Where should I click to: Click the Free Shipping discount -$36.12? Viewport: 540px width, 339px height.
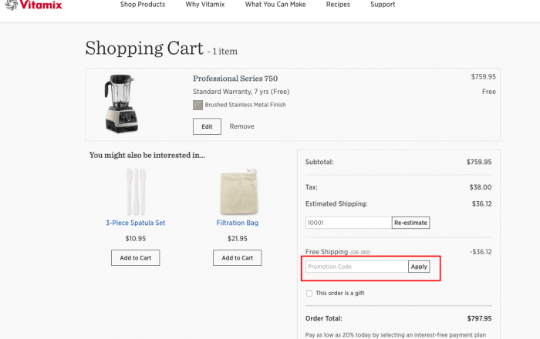click(481, 252)
